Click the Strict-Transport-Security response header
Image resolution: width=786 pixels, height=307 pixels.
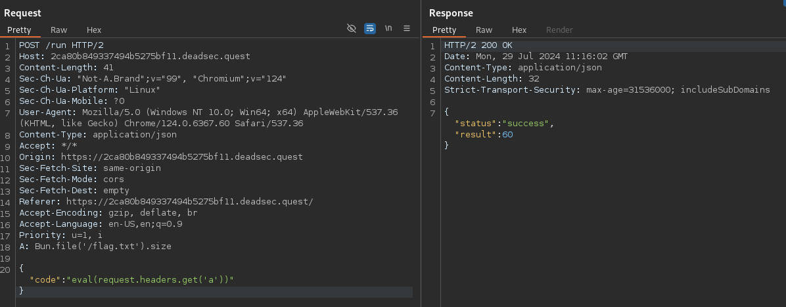pyautogui.click(x=607, y=90)
